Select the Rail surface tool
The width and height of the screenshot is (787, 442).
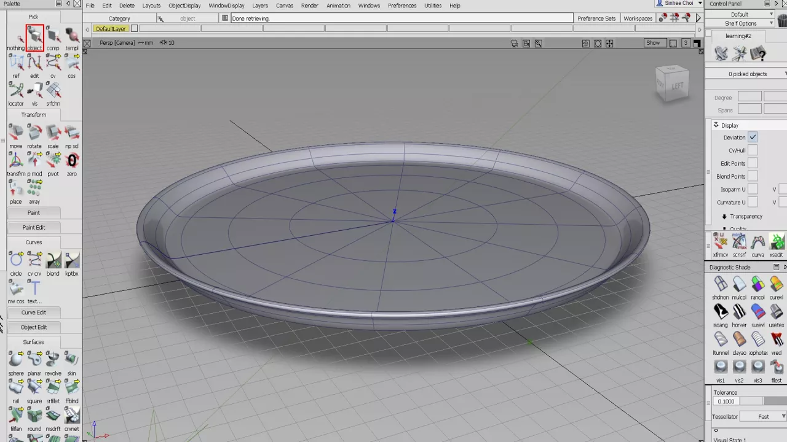(x=16, y=390)
